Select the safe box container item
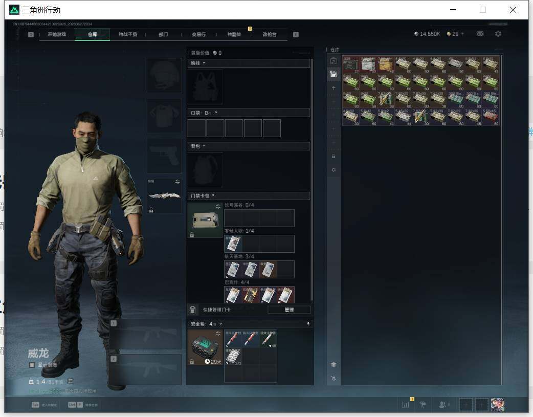Viewport: 533px width, 417px height. [205, 347]
